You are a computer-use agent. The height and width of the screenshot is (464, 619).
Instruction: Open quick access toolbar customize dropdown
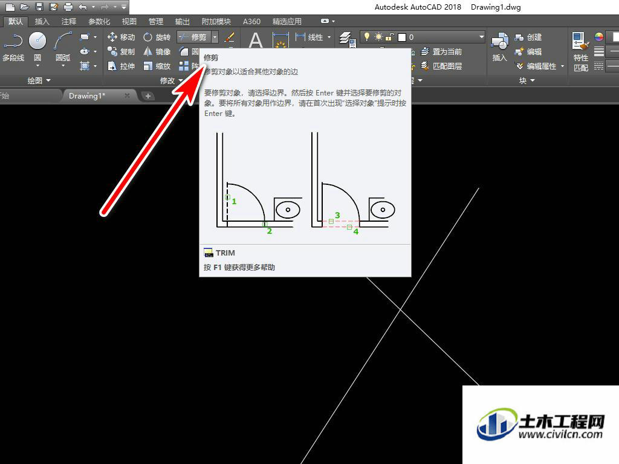point(123,7)
